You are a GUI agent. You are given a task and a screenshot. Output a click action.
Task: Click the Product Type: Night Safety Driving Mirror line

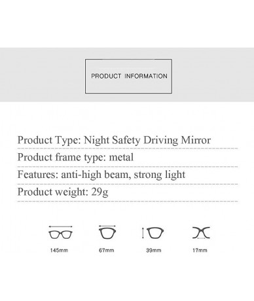[x=114, y=140]
